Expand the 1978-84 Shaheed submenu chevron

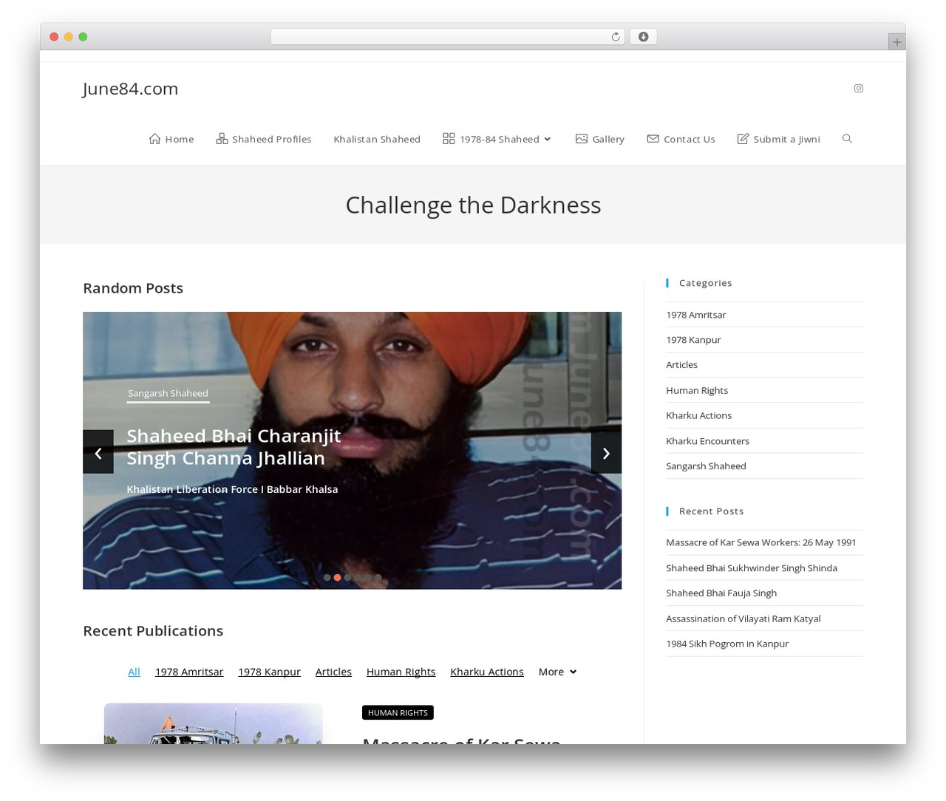click(548, 139)
